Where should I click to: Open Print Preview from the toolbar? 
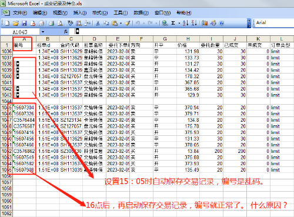point(60,23)
